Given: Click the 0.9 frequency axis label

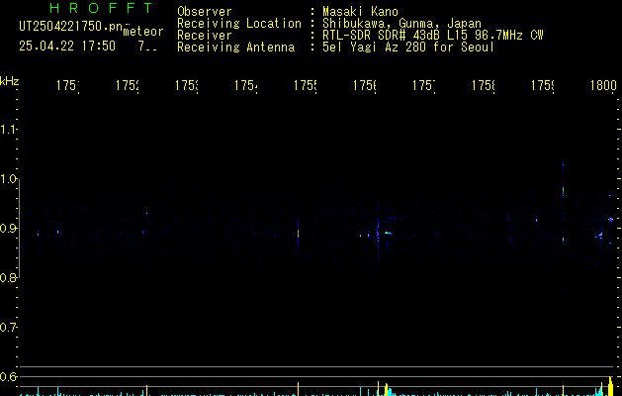Looking at the screenshot, I should (8, 229).
